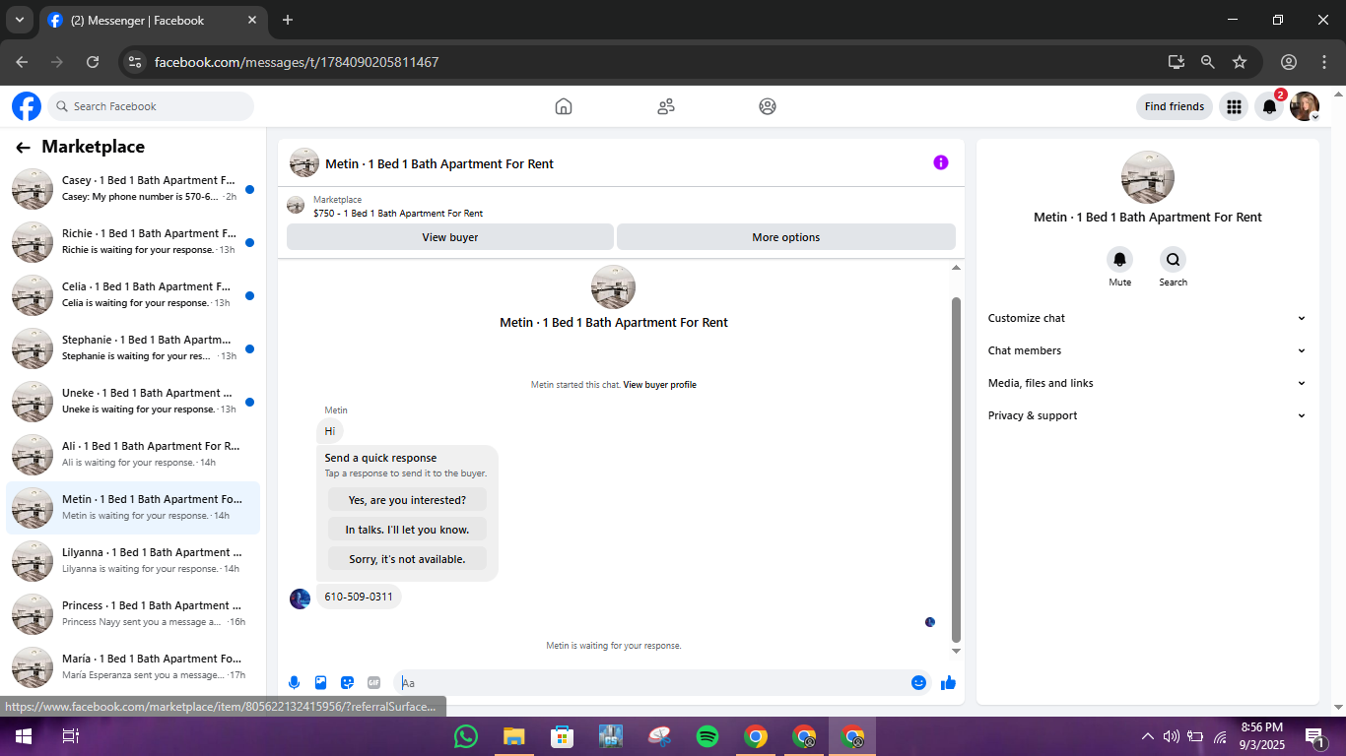
Task: Open conversation information purple icon
Action: pos(941,162)
